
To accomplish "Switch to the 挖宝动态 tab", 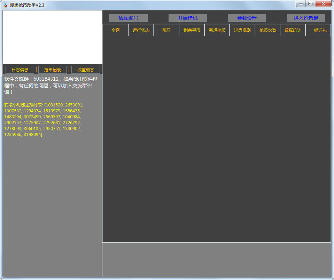I will 86,70.
